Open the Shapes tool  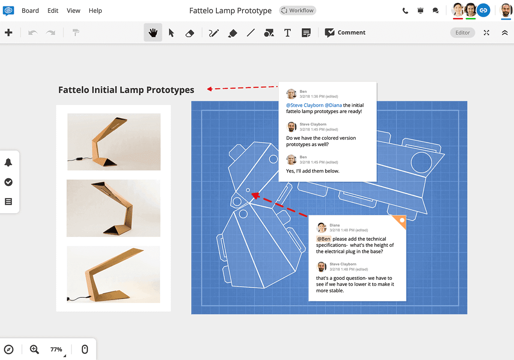pyautogui.click(x=269, y=32)
